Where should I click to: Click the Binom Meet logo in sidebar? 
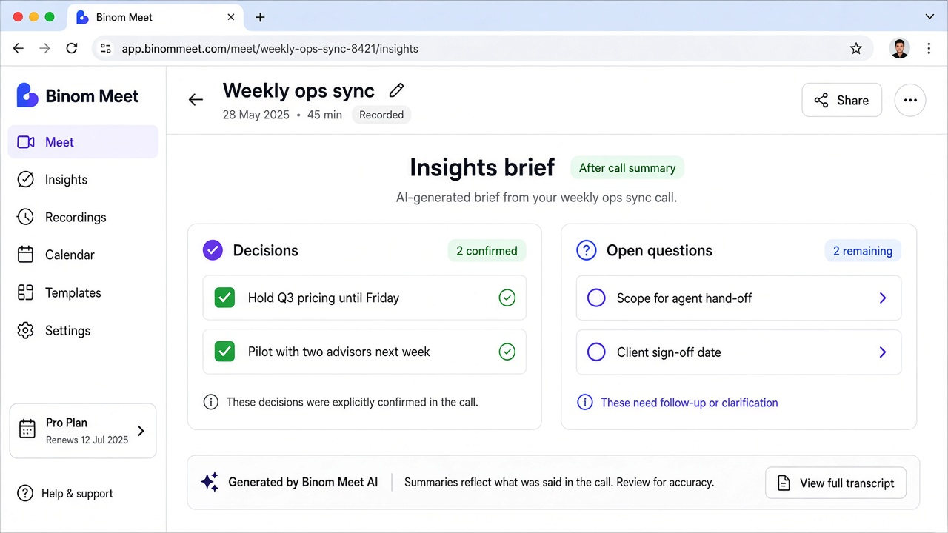coord(78,95)
